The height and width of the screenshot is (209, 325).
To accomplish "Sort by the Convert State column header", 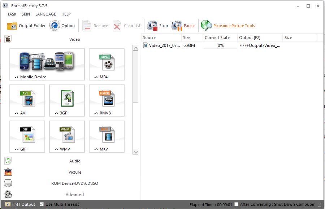I will (x=220, y=38).
